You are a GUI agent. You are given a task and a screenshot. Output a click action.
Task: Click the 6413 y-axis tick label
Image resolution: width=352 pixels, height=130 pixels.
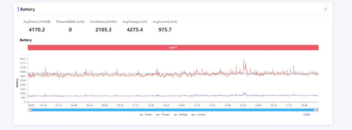coord(23,59)
